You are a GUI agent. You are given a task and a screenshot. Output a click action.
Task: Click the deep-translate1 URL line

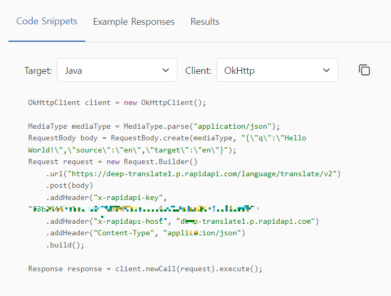(193, 174)
